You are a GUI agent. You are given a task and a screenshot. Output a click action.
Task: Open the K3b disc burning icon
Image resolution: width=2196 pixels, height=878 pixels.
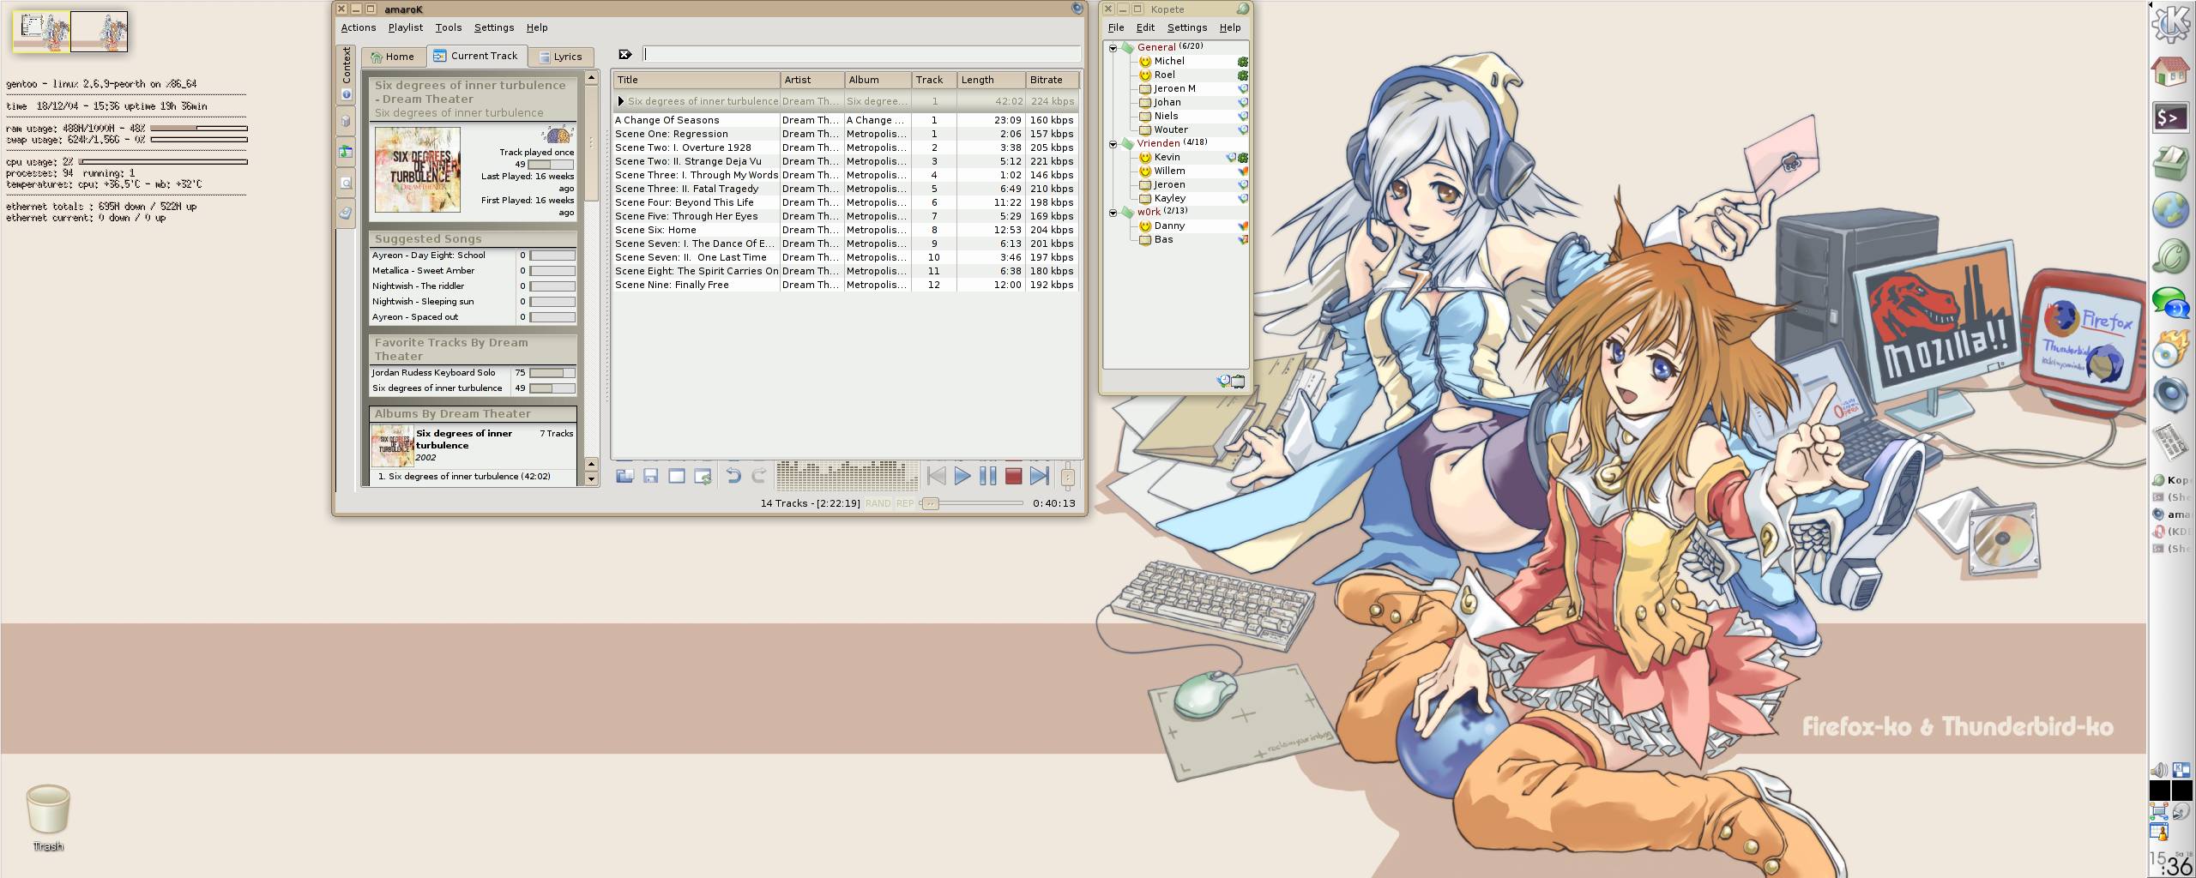point(2171,348)
